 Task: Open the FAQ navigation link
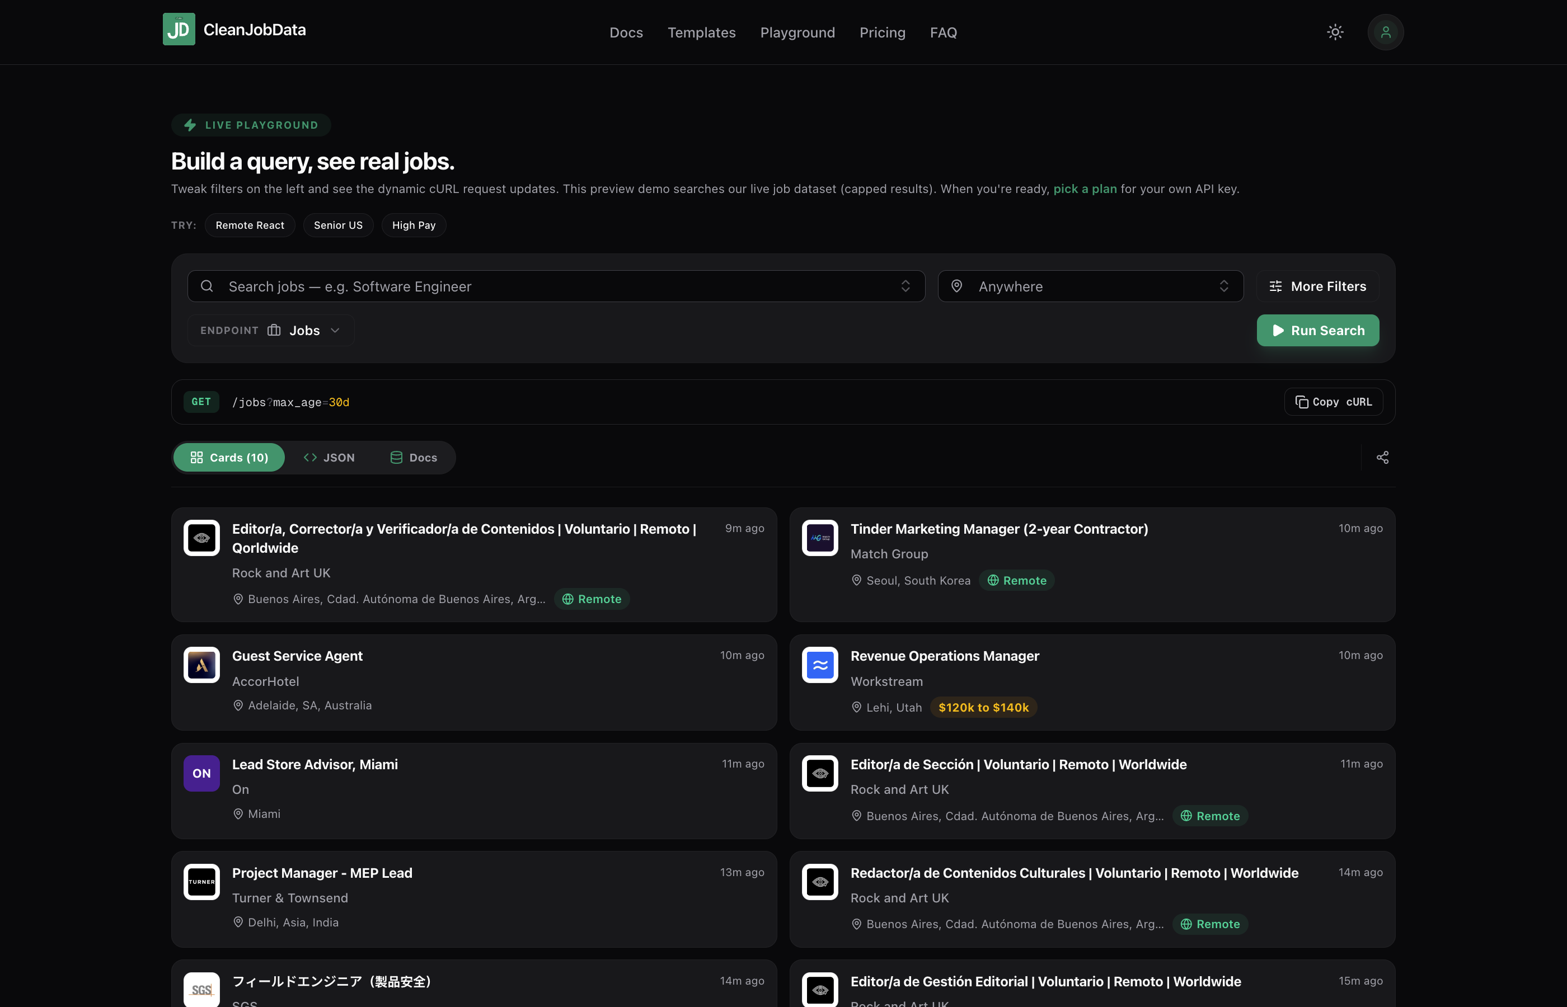click(x=943, y=32)
